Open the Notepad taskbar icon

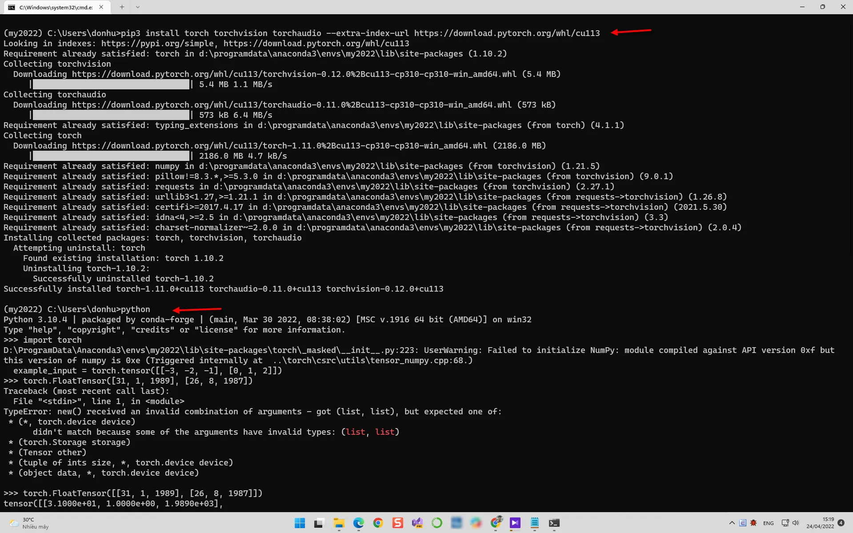pyautogui.click(x=534, y=523)
